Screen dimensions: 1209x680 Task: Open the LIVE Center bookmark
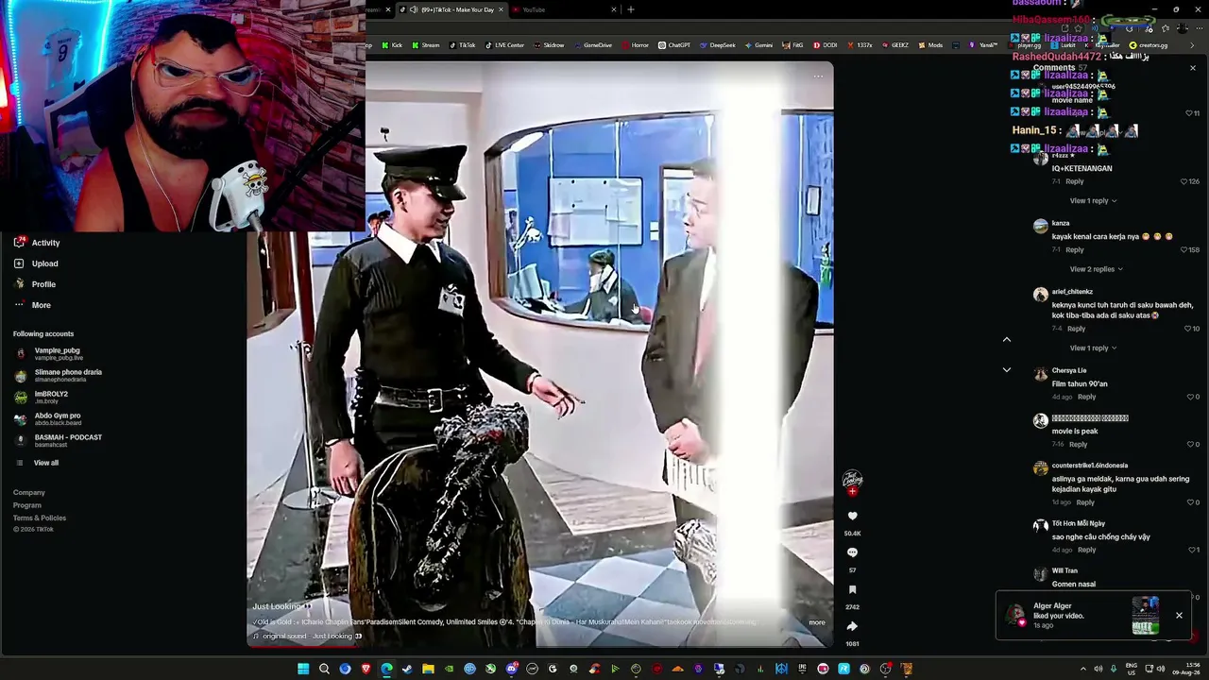click(504, 45)
